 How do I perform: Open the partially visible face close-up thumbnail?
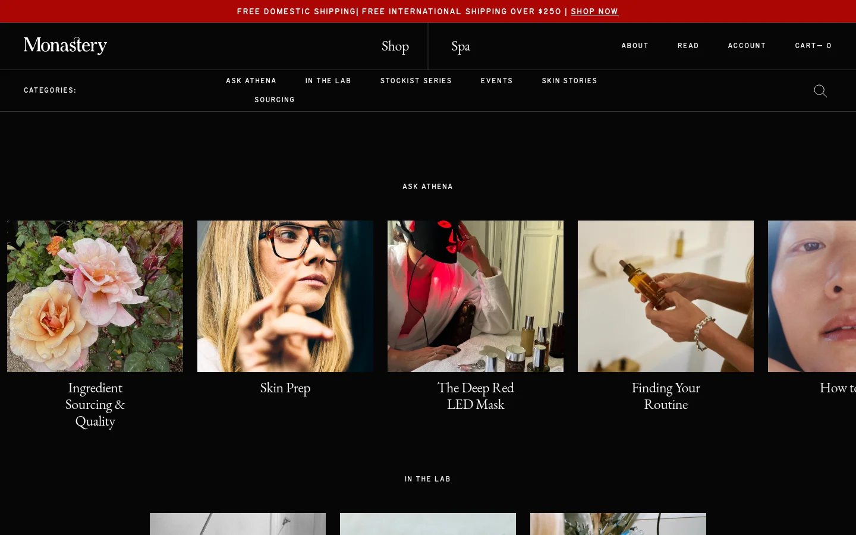(x=812, y=297)
